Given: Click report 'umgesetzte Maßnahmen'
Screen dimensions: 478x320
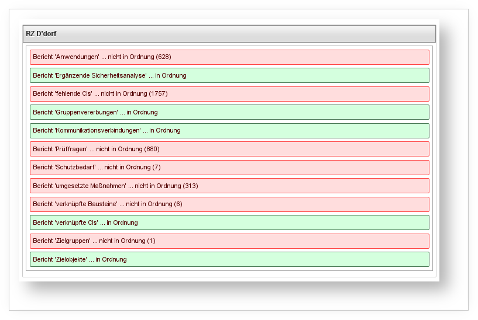Looking at the screenshot, I should click(229, 186).
